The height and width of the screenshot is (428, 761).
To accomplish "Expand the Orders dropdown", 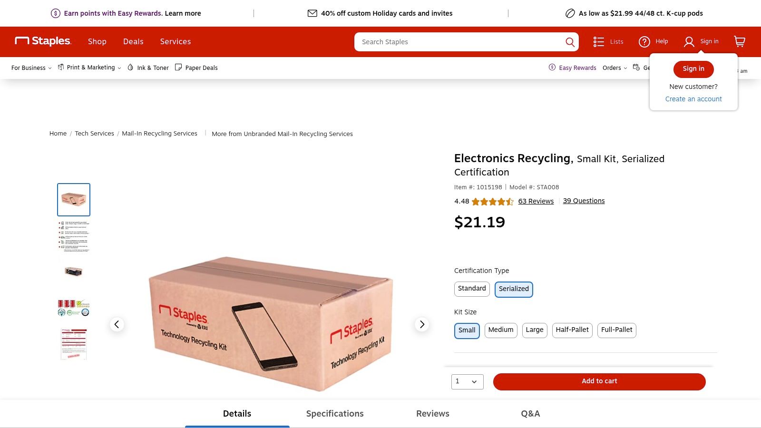I will (x=615, y=68).
